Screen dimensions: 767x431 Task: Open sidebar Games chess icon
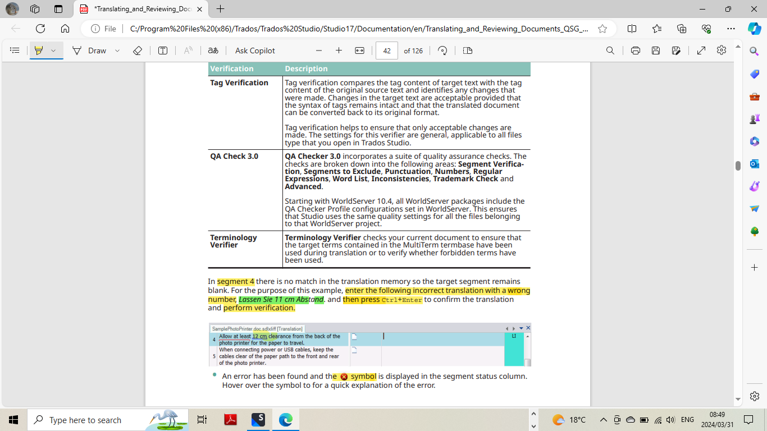click(x=755, y=119)
